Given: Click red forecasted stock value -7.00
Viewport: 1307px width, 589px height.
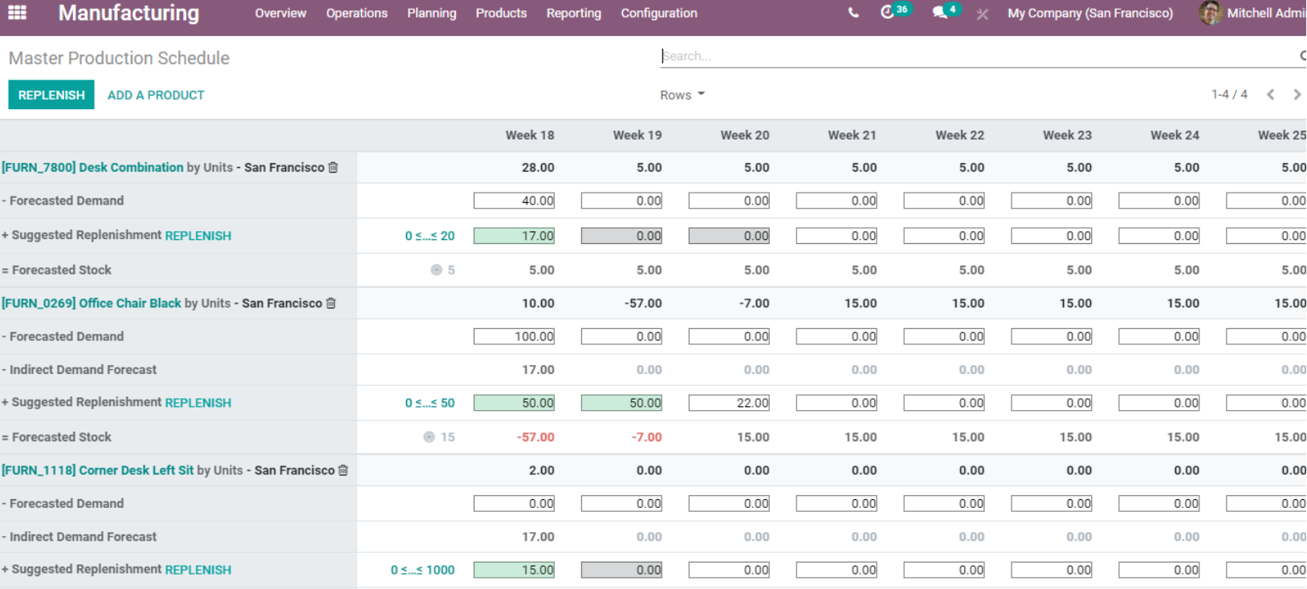Looking at the screenshot, I should click(x=646, y=437).
